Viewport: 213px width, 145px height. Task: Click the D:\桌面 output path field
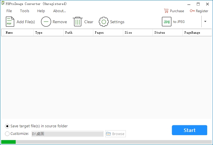(67, 134)
